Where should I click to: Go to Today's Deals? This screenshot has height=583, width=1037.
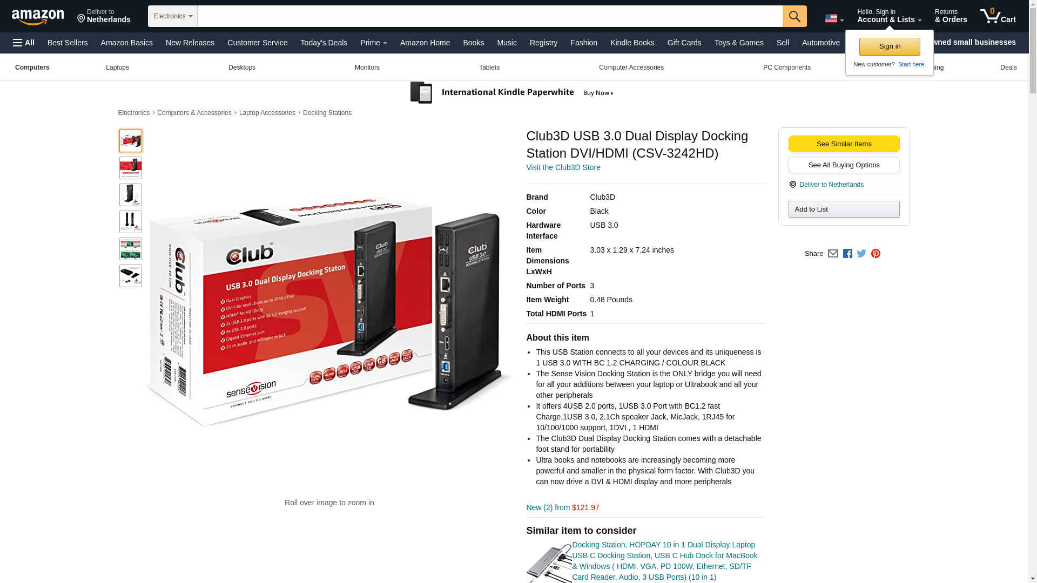(x=324, y=43)
